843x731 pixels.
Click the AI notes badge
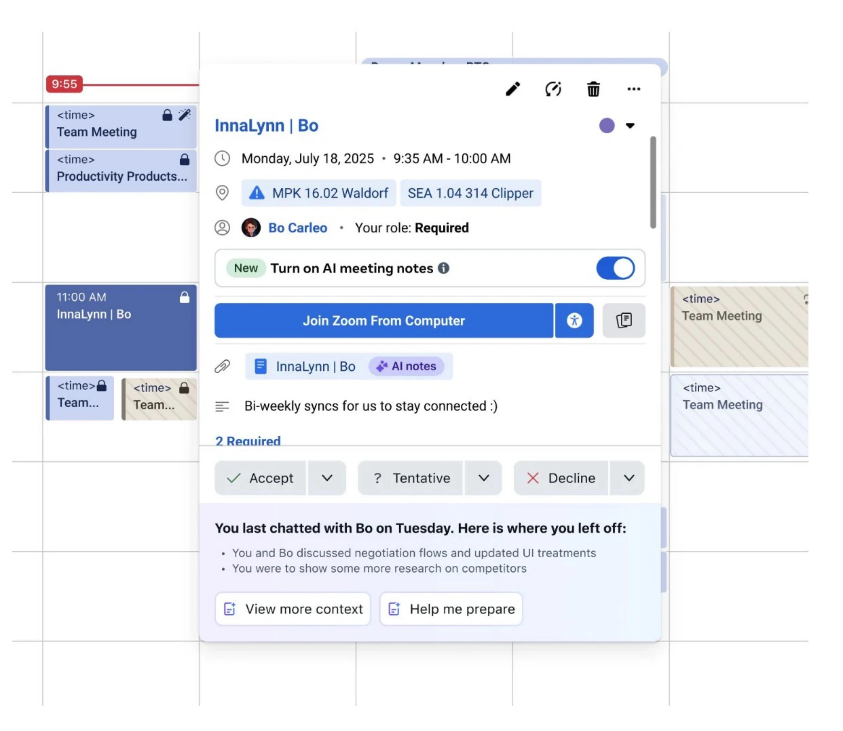point(406,366)
